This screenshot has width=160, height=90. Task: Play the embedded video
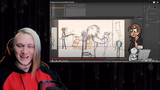pyautogui.click(x=52, y=61)
